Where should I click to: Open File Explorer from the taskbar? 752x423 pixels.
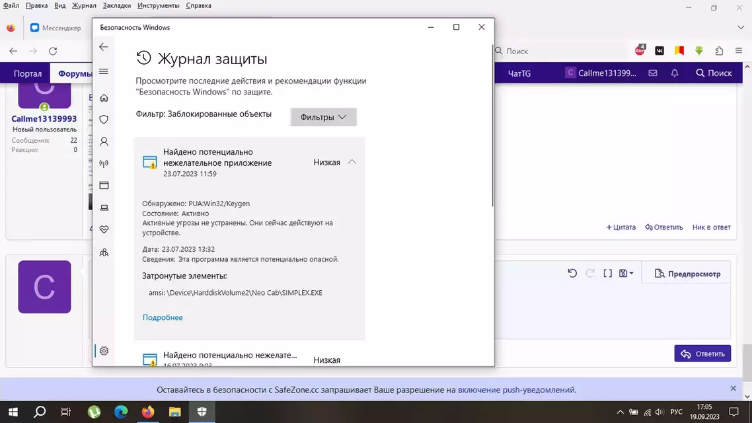point(174,412)
